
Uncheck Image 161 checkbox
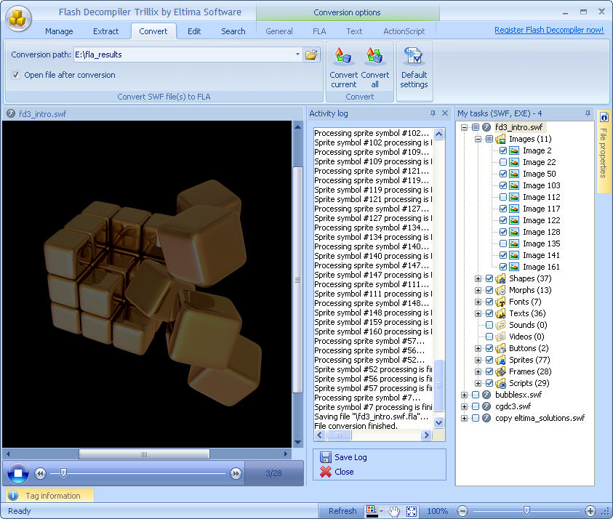(503, 267)
